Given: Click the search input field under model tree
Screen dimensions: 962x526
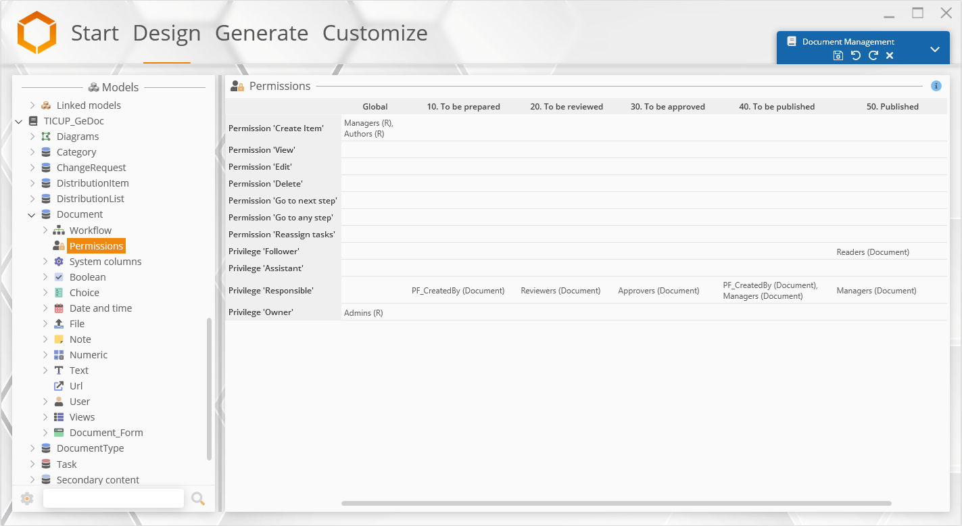Looking at the screenshot, I should (113, 499).
